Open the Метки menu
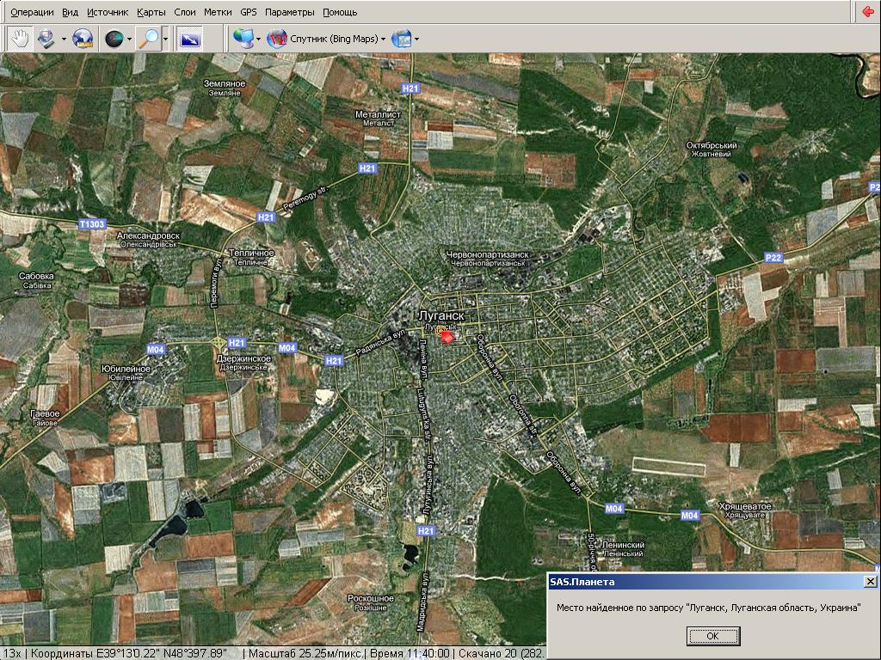This screenshot has width=881, height=660. (x=218, y=13)
